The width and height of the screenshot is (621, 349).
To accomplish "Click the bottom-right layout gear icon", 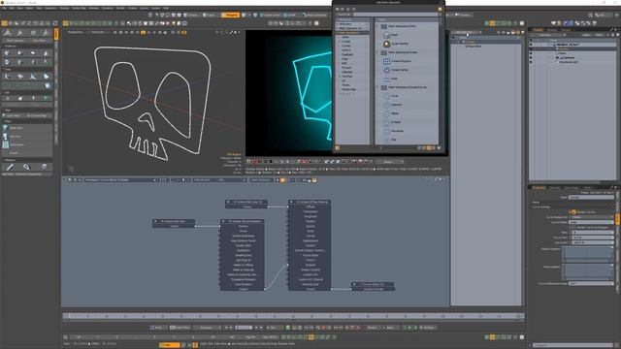I will (522, 337).
